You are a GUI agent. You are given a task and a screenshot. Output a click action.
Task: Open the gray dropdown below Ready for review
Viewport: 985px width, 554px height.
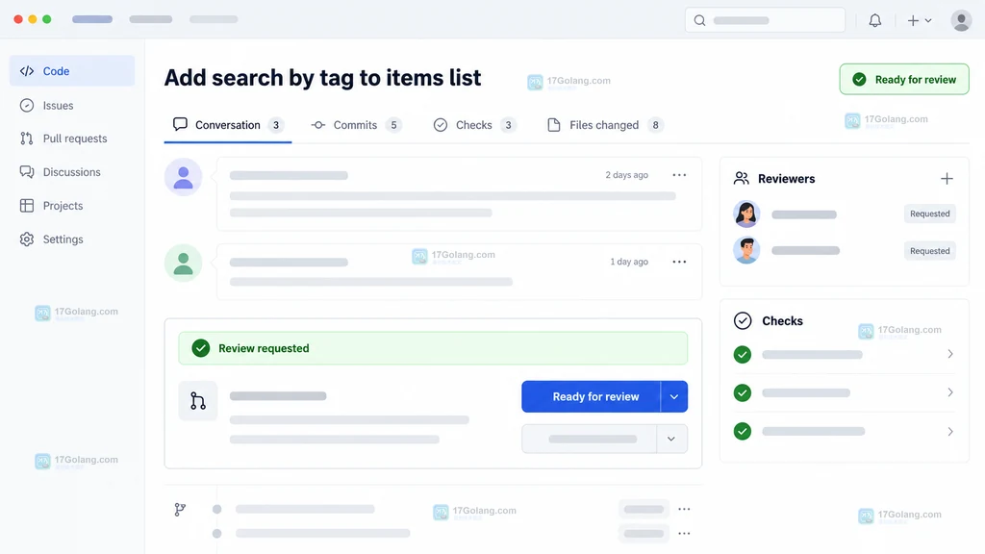(604, 439)
